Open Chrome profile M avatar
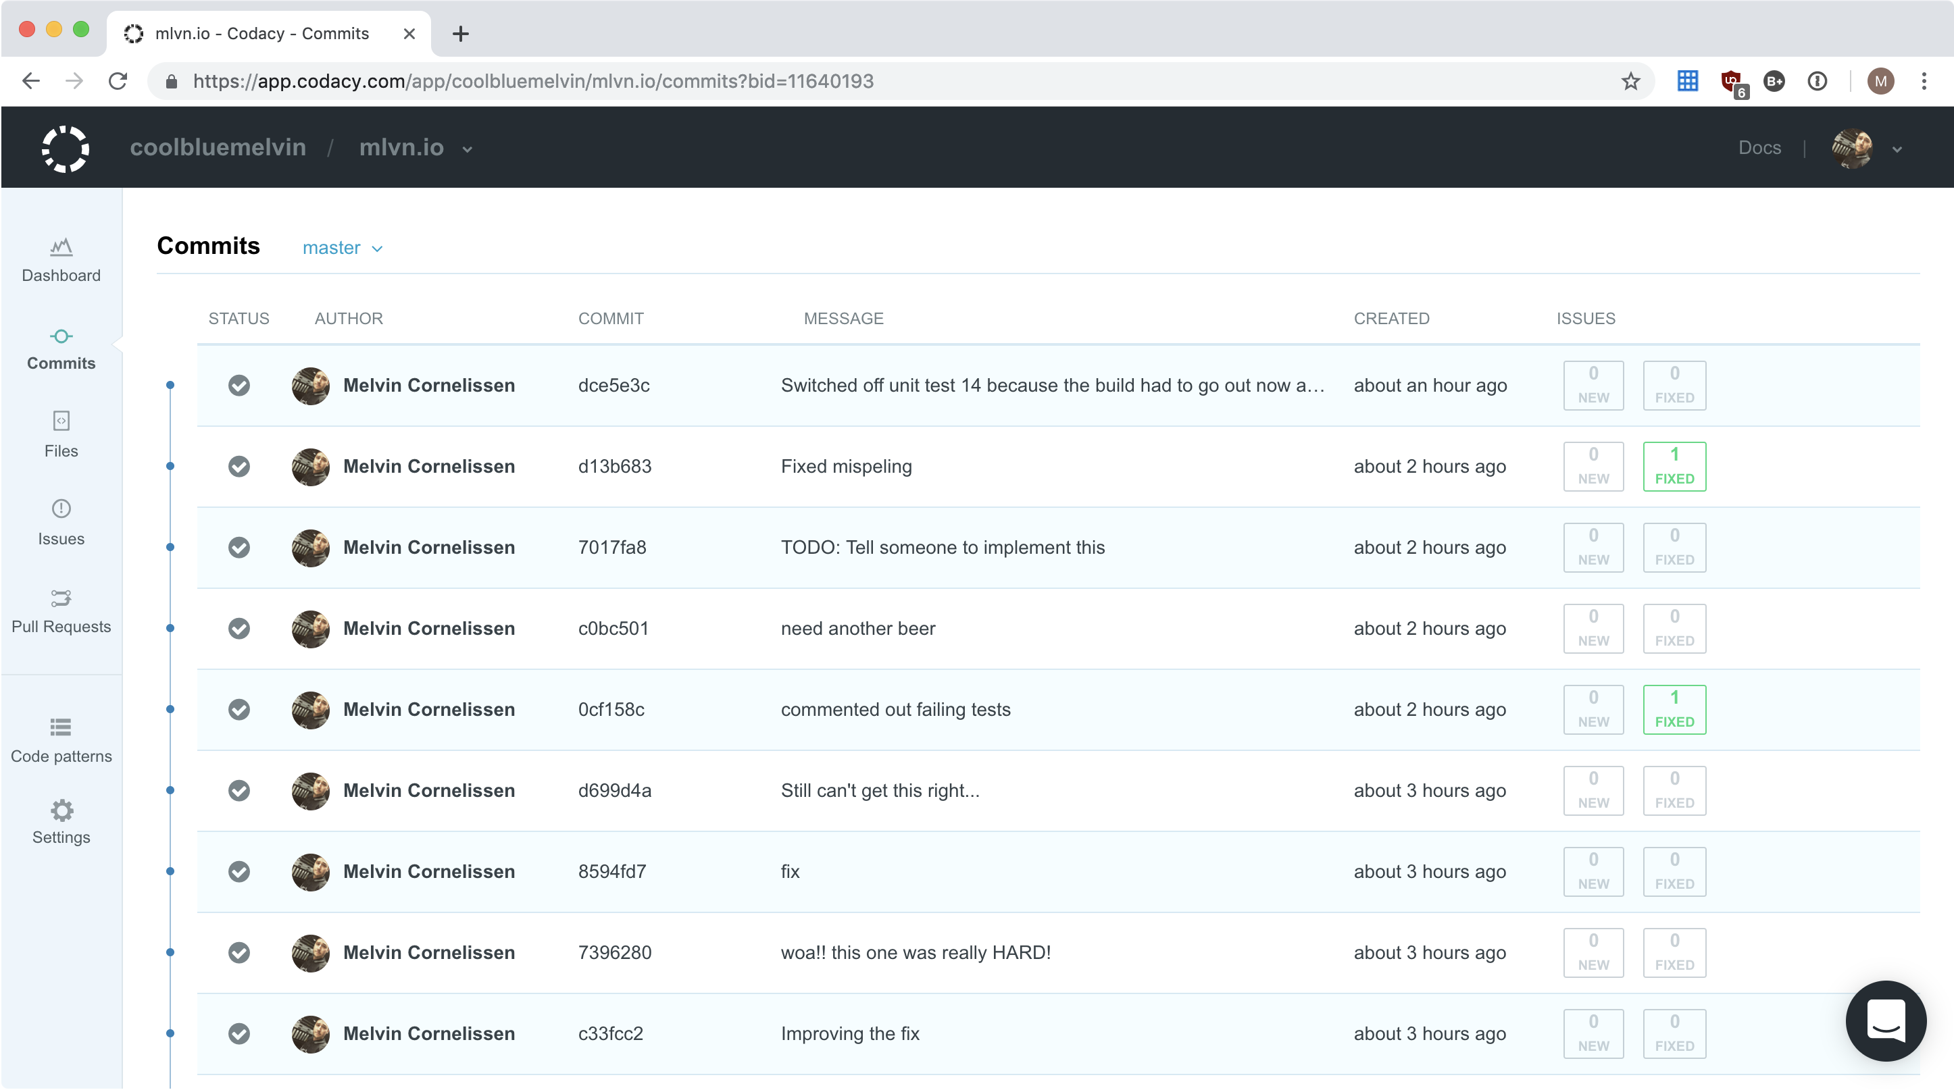The height and width of the screenshot is (1090, 1954). pyautogui.click(x=1880, y=81)
